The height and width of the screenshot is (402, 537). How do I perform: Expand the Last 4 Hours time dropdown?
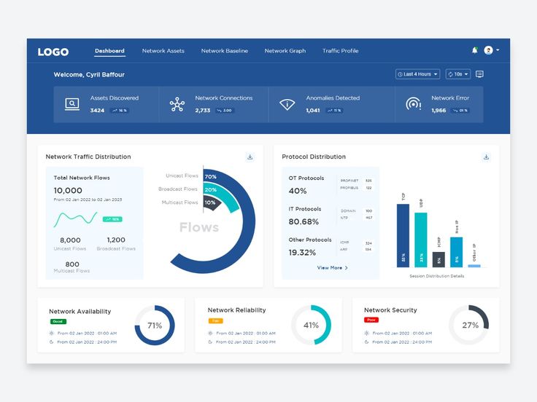point(417,74)
